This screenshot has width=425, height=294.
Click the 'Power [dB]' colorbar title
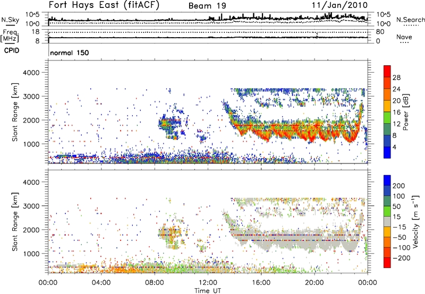point(405,112)
